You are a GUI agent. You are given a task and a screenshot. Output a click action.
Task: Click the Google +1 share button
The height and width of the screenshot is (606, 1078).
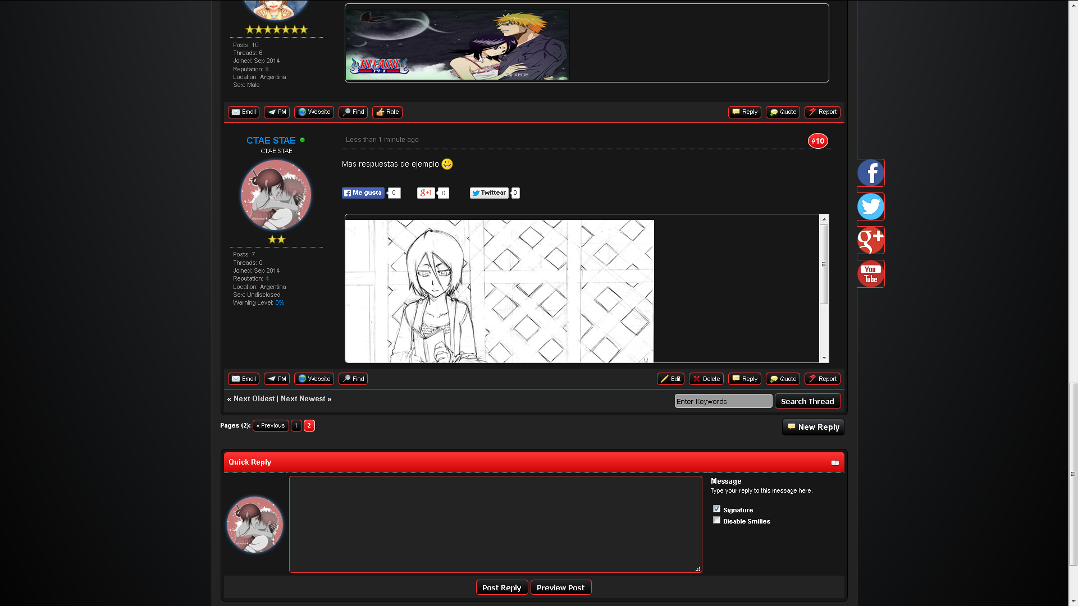click(426, 193)
